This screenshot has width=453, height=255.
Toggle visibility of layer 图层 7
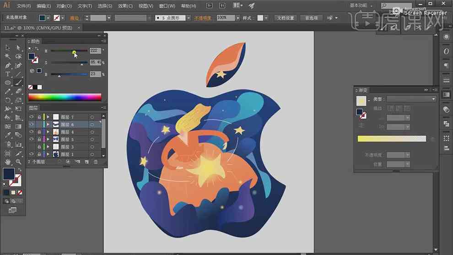(32, 117)
